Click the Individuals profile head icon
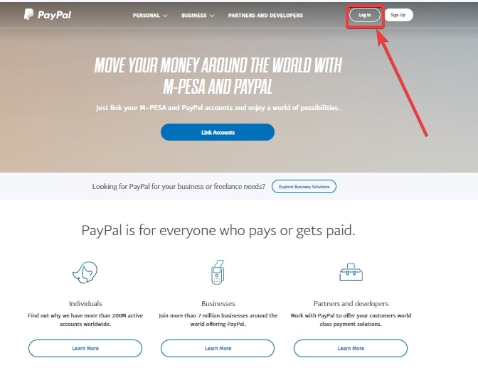This screenshot has height=375, width=478. point(85,272)
